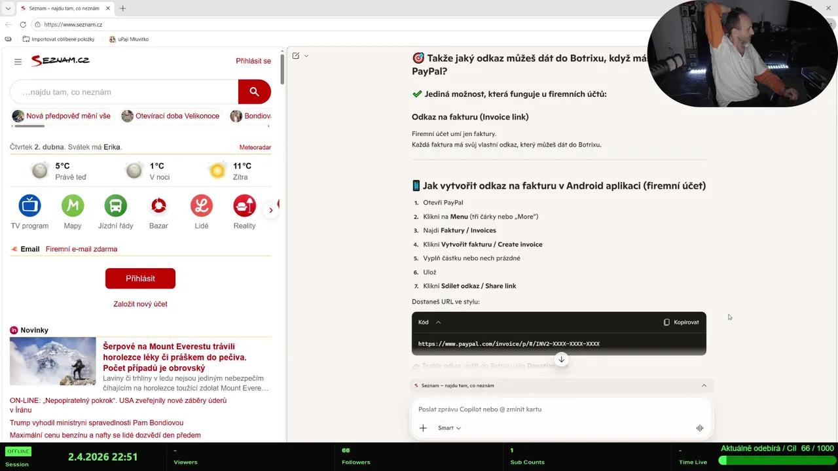Image resolution: width=838 pixels, height=471 pixels.
Task: Show more Seznam services with arrow
Action: (x=270, y=210)
